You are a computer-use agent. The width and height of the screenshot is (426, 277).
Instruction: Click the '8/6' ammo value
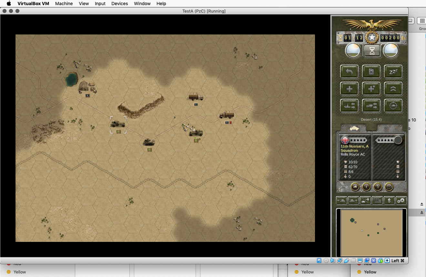pyautogui.click(x=351, y=172)
